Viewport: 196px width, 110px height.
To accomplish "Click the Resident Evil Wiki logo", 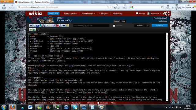I will (x=41, y=19).
